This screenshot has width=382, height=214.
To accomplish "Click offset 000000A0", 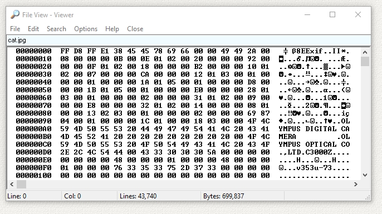I will click(33, 129).
